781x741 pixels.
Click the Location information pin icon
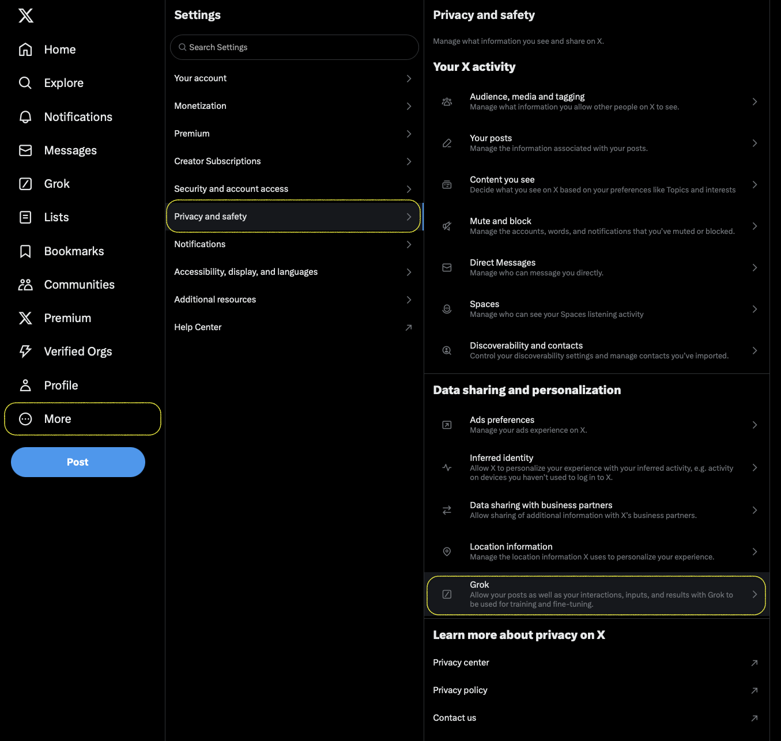click(x=447, y=551)
